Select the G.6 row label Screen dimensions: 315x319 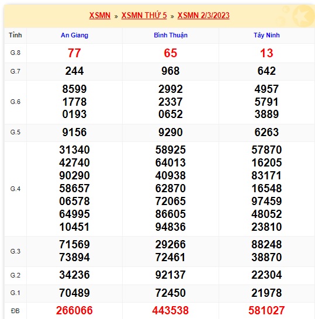pyautogui.click(x=15, y=102)
